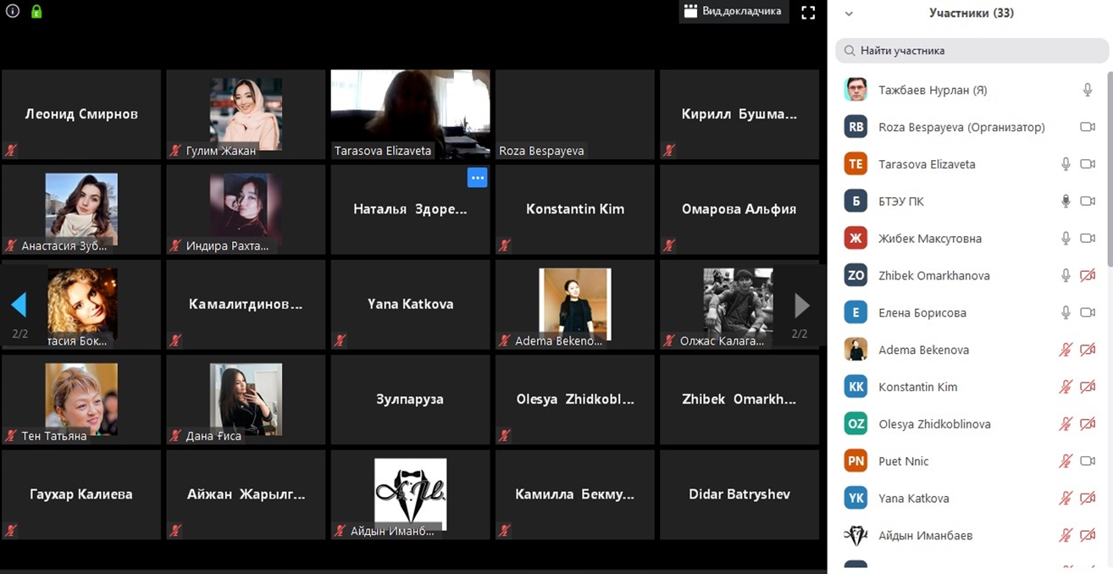Go to next video gallery page
Image resolution: width=1113 pixels, height=574 pixels.
801,305
